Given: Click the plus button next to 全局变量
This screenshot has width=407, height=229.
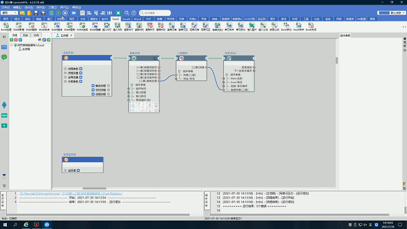Looking at the screenshot, I should pos(81,77).
